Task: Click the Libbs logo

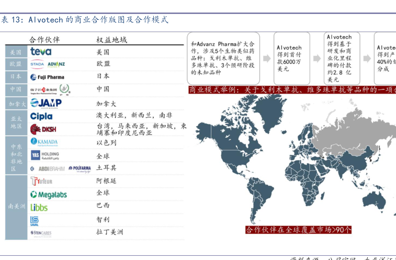Action: click(39, 207)
